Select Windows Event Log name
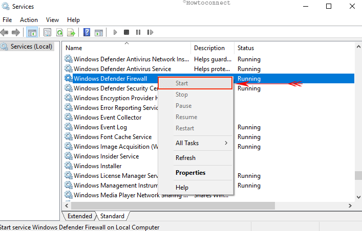 pyautogui.click(x=100, y=127)
